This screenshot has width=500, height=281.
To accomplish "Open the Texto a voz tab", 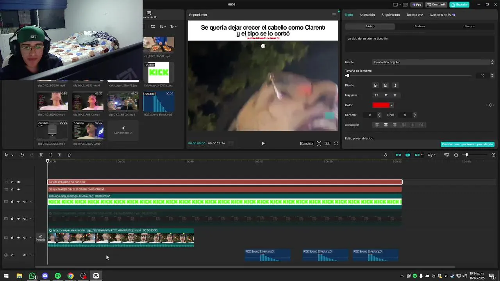I will [414, 15].
